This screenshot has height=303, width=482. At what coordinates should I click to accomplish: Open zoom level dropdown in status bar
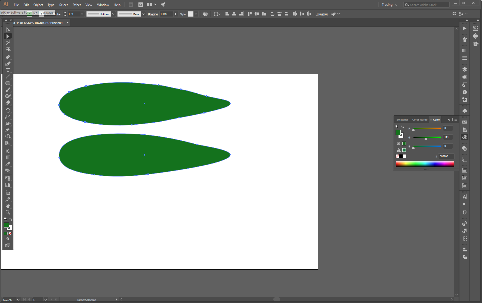(x=18, y=300)
